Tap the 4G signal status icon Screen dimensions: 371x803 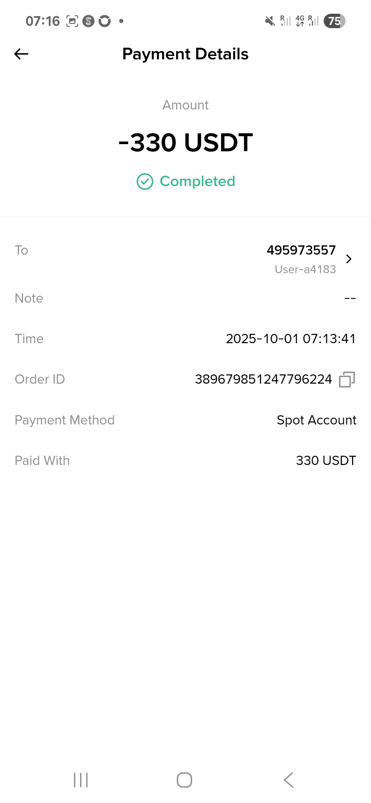coord(300,21)
